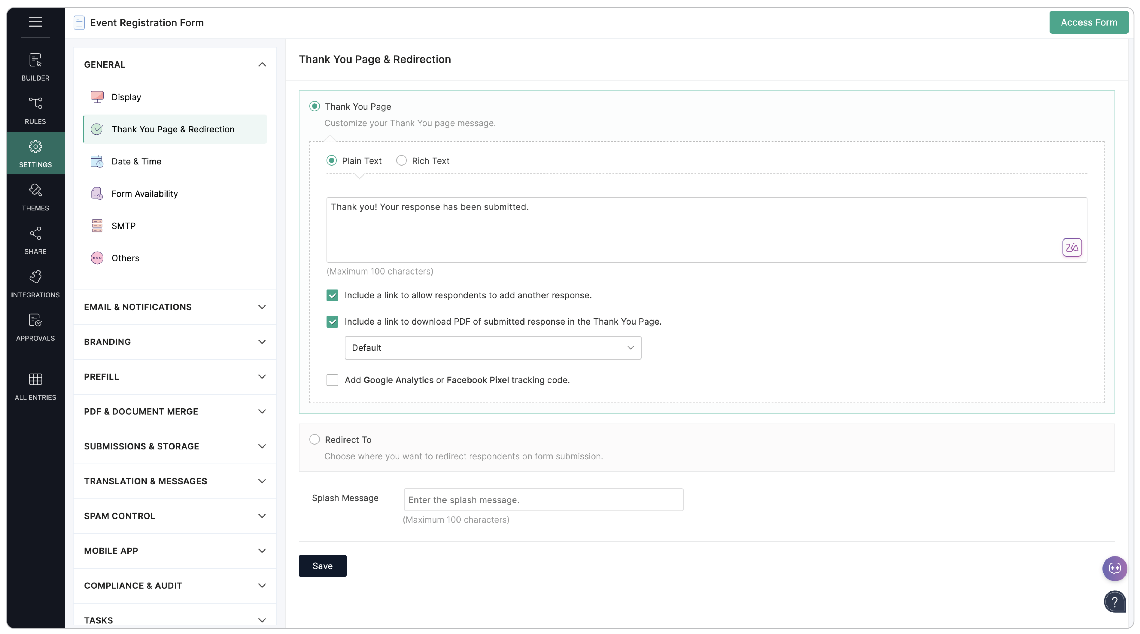The image size is (1140, 634).
Task: Click the Save button
Action: 322,565
